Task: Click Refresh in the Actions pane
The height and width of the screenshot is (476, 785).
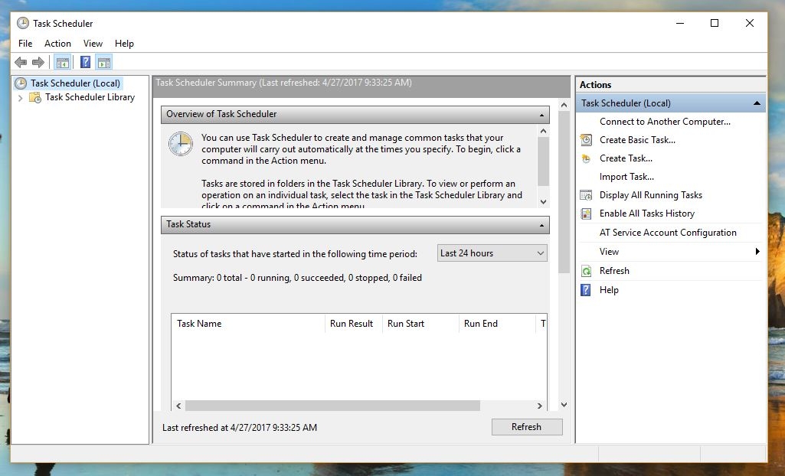Action: [x=614, y=271]
